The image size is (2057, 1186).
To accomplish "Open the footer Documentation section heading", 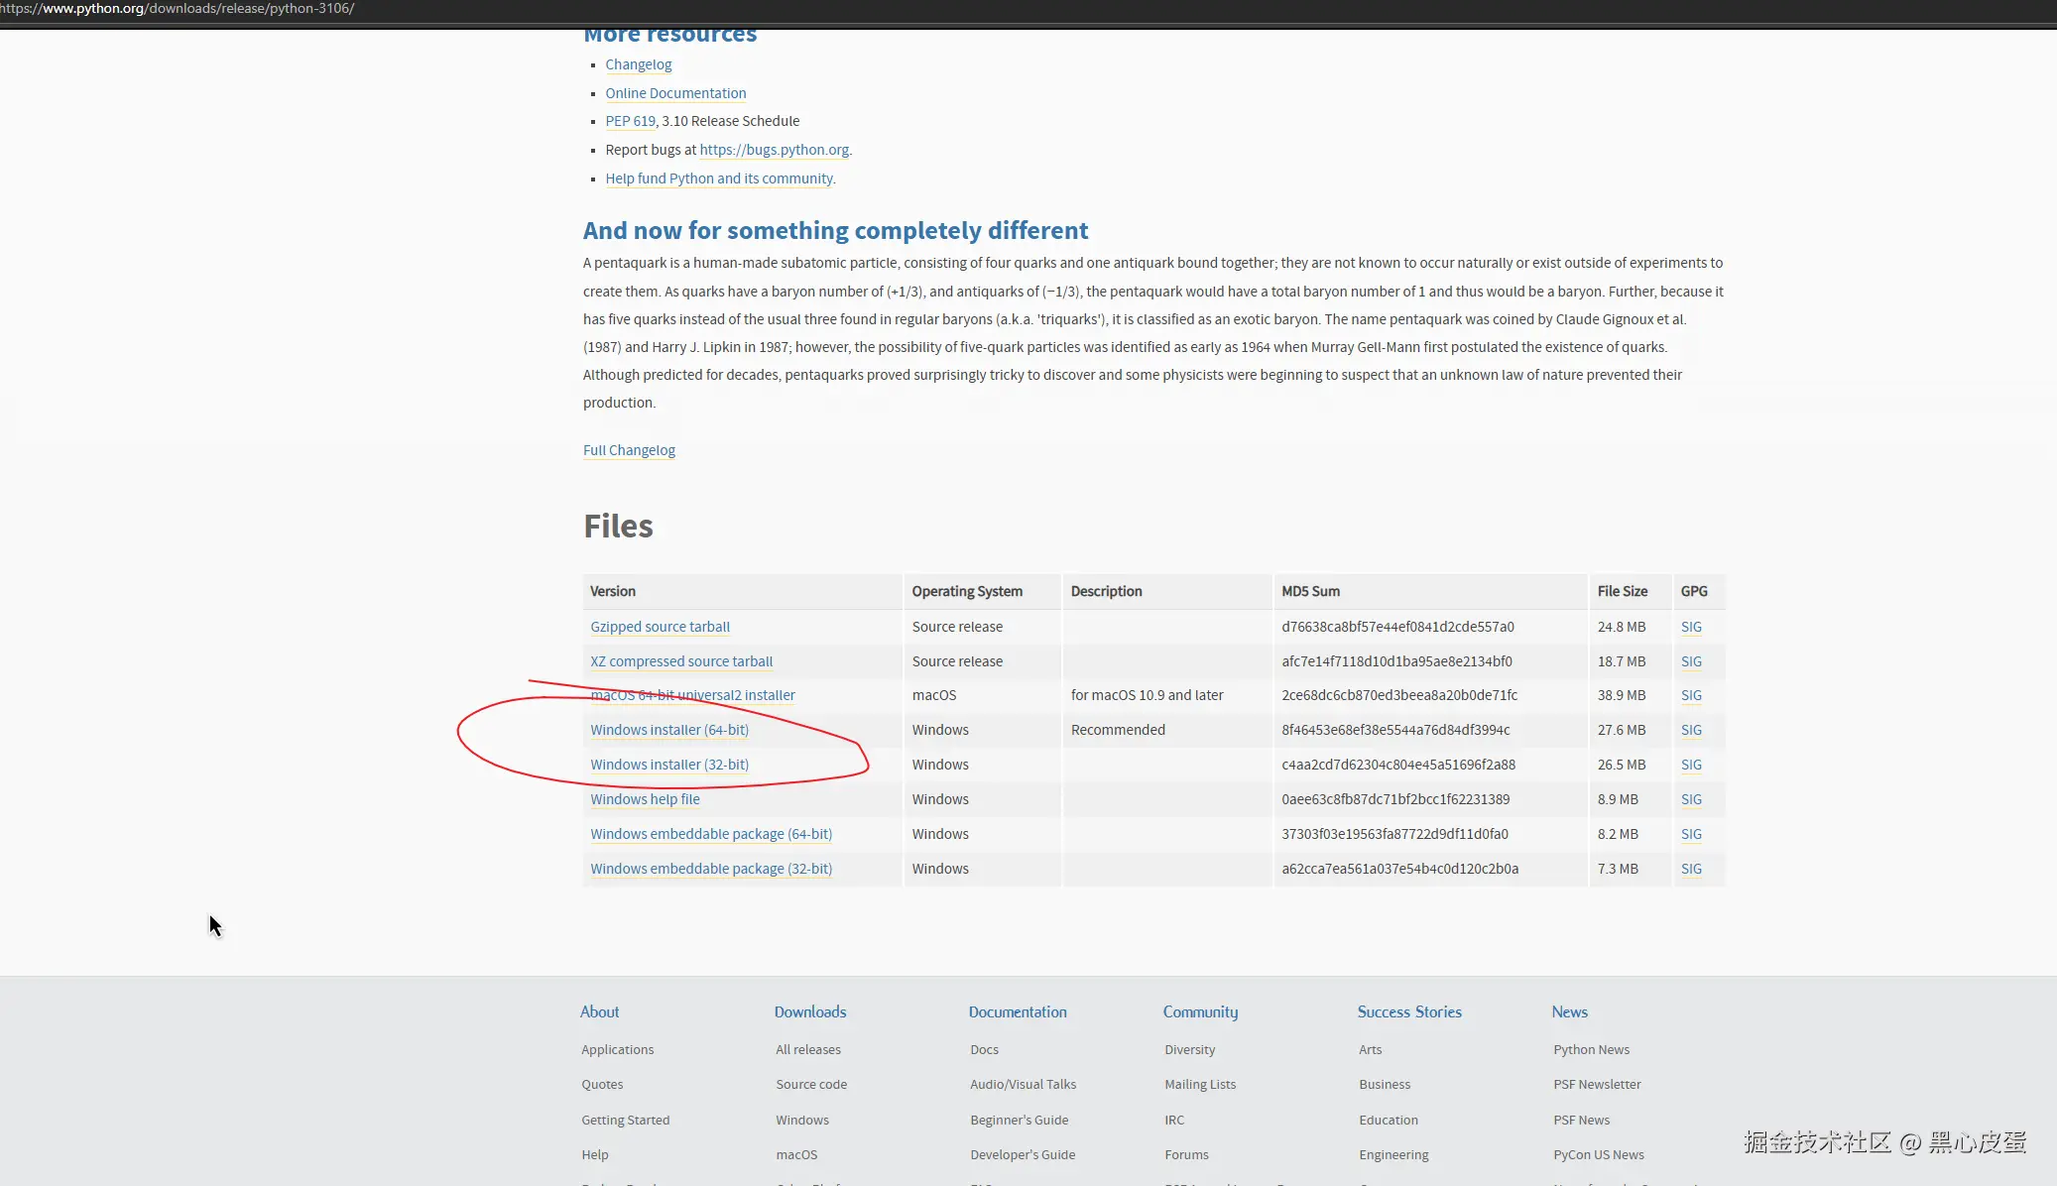I will click(x=1017, y=1011).
